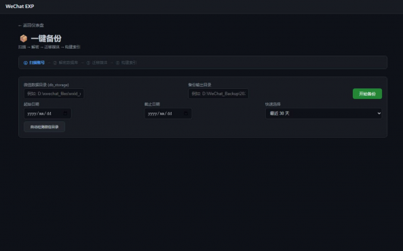The width and height of the screenshot is (403, 251).
Task: Select step 3 迁移媒体
Action: (x=97, y=62)
